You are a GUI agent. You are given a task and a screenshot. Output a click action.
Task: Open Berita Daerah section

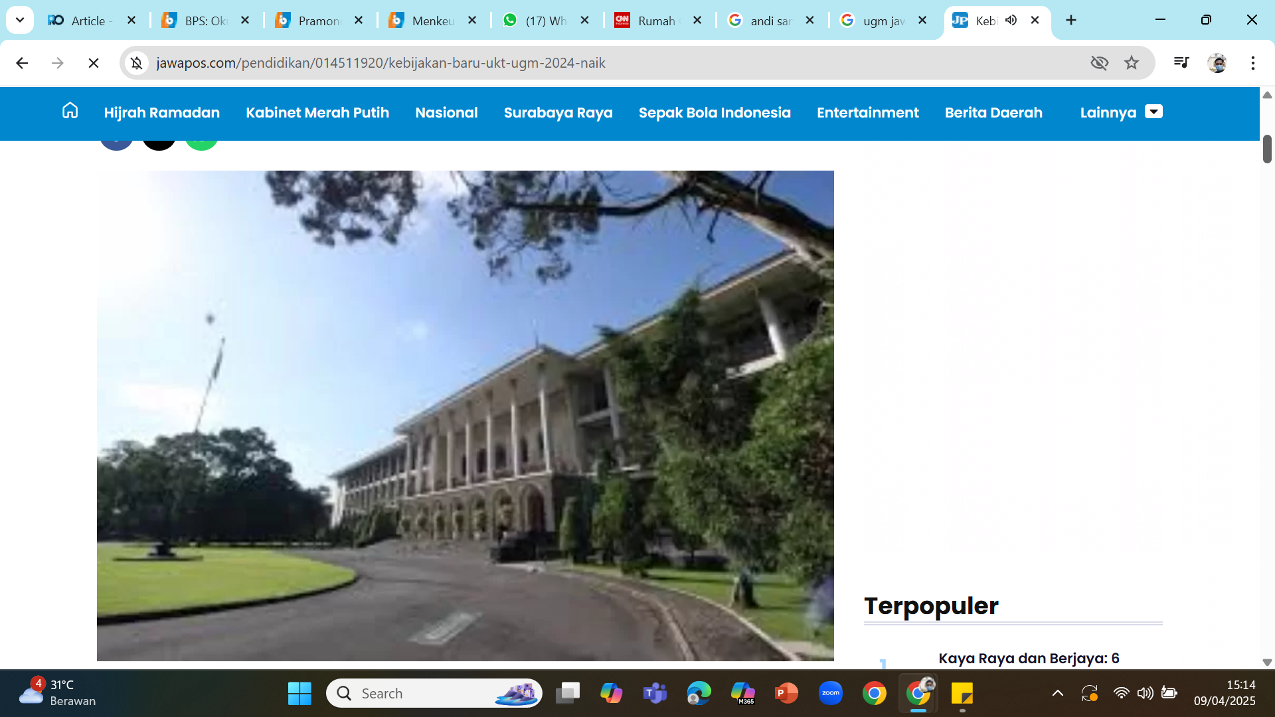tap(993, 113)
